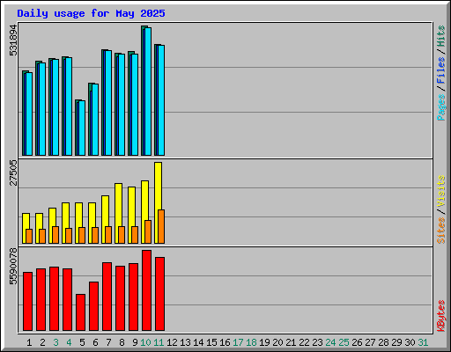This screenshot has width=451, height=352.
Task: Click day label 20 on the axis
Action: coord(277,342)
